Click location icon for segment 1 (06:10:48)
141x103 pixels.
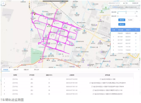[136, 37]
